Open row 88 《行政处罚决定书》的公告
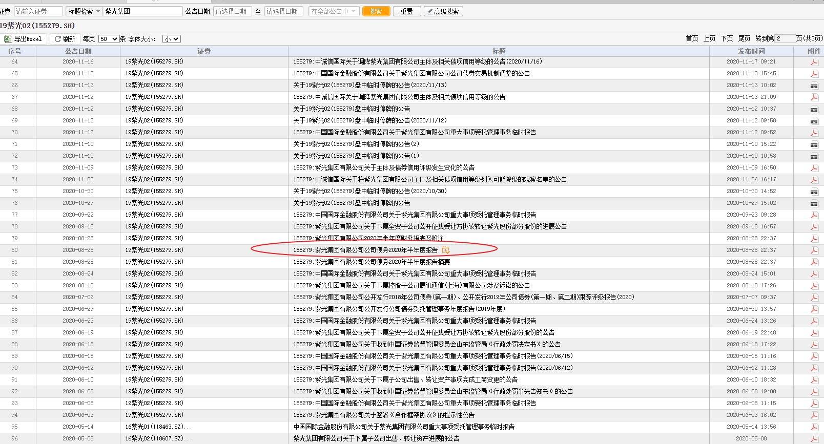The height and width of the screenshot is (444, 824). pyautogui.click(x=427, y=345)
